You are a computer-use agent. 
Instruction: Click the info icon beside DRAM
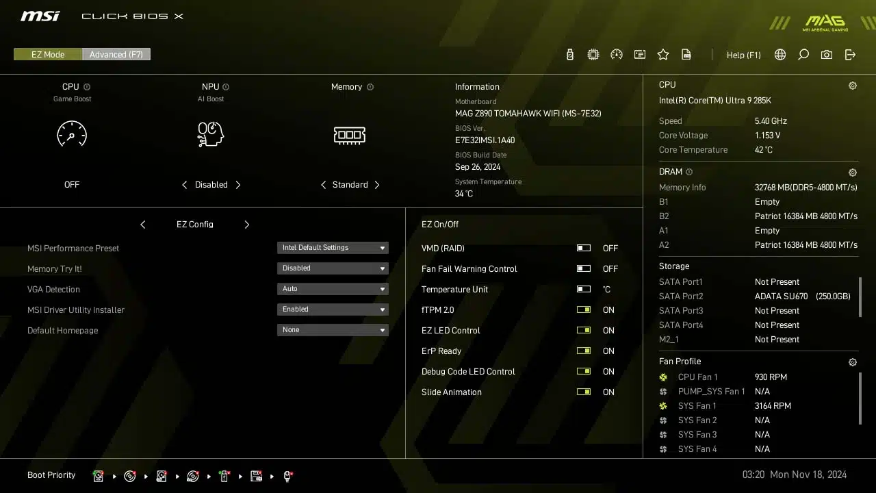(x=689, y=172)
